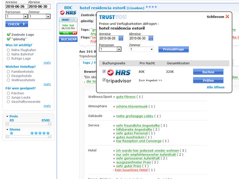Open the TrustYou score badge Sehr Gut
The width and height of the screenshot is (239, 179).
(x=68, y=26)
